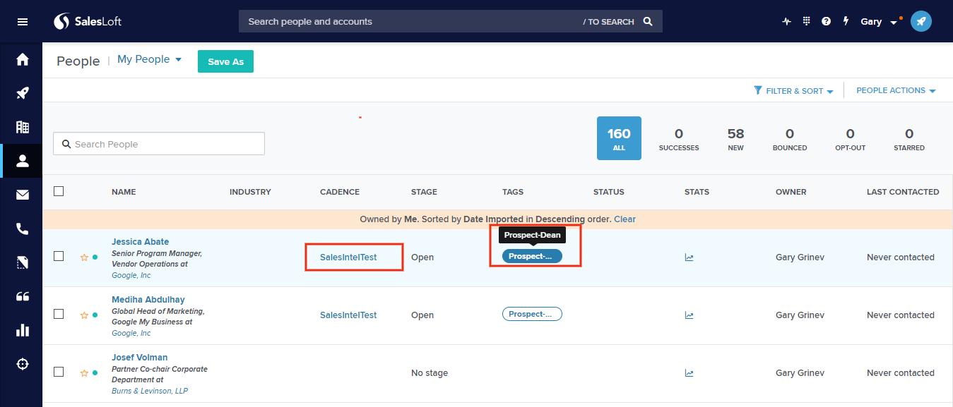View stats chart for Josef Volman
This screenshot has width=953, height=407.
tap(689, 373)
